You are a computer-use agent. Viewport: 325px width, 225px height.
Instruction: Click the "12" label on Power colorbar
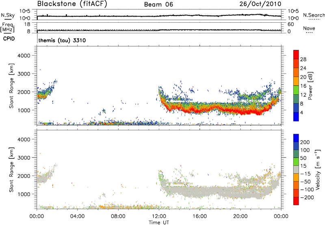[x=303, y=95]
